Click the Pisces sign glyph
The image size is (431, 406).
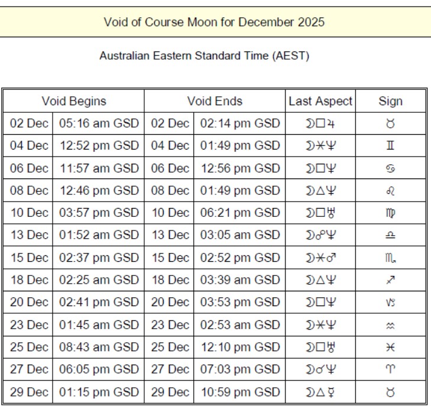click(390, 347)
